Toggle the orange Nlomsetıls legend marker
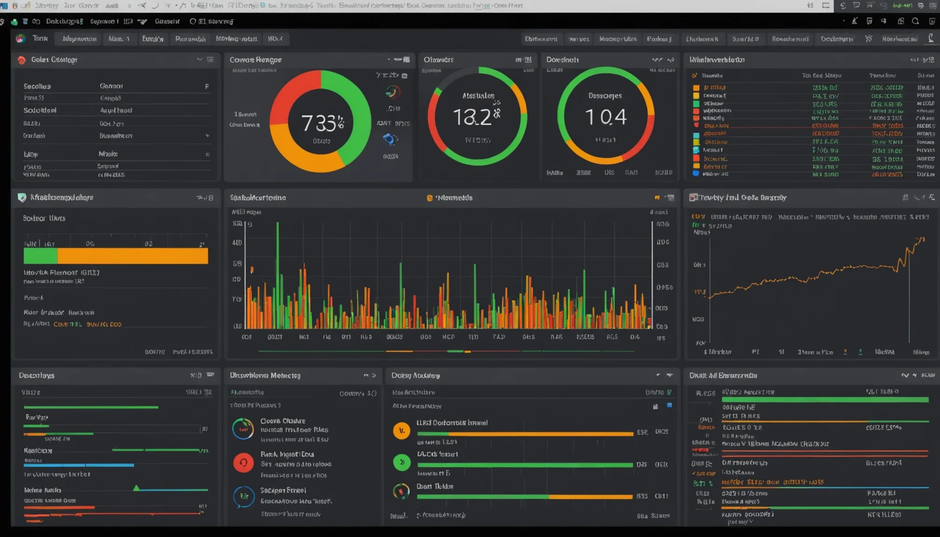This screenshot has height=537, width=940. [429, 198]
